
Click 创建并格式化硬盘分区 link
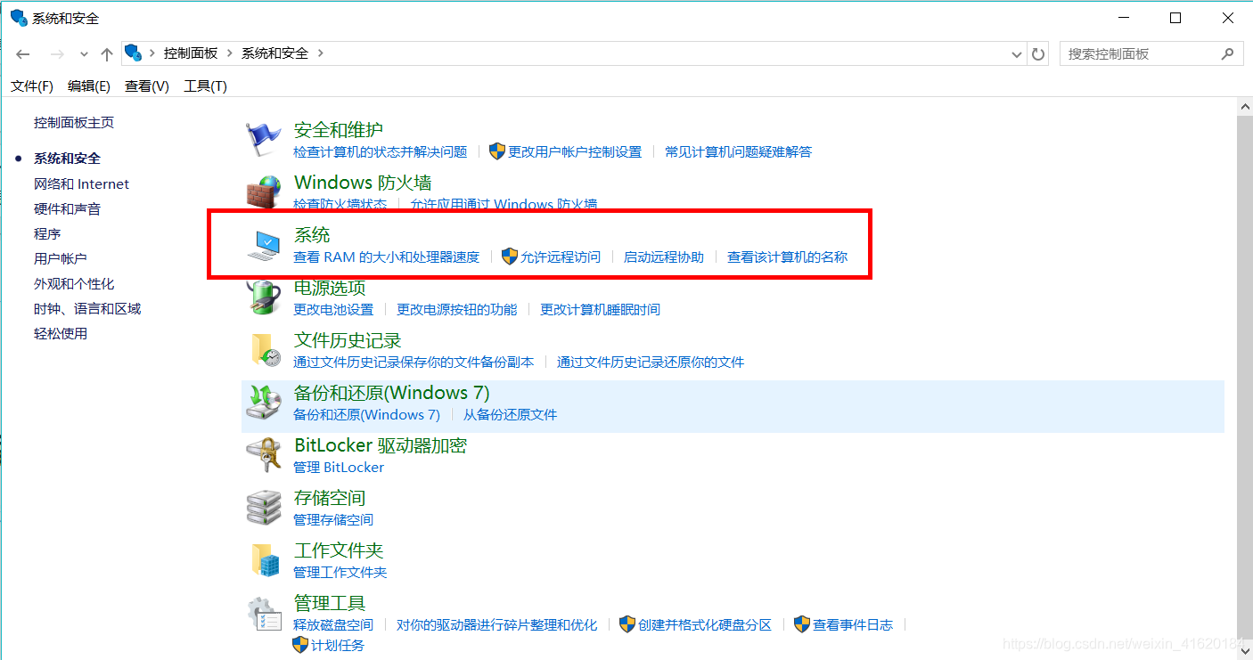tap(705, 624)
